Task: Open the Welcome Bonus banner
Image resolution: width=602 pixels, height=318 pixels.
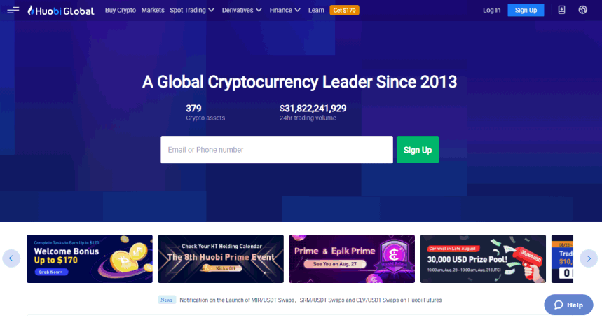Action: 90,259
